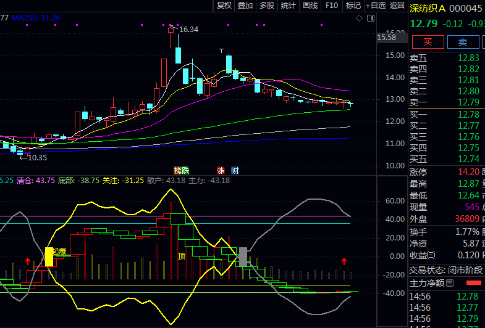Screen dimensions: 485x328
Task: Open the 叠加 overlay menu
Action: pyautogui.click(x=245, y=6)
